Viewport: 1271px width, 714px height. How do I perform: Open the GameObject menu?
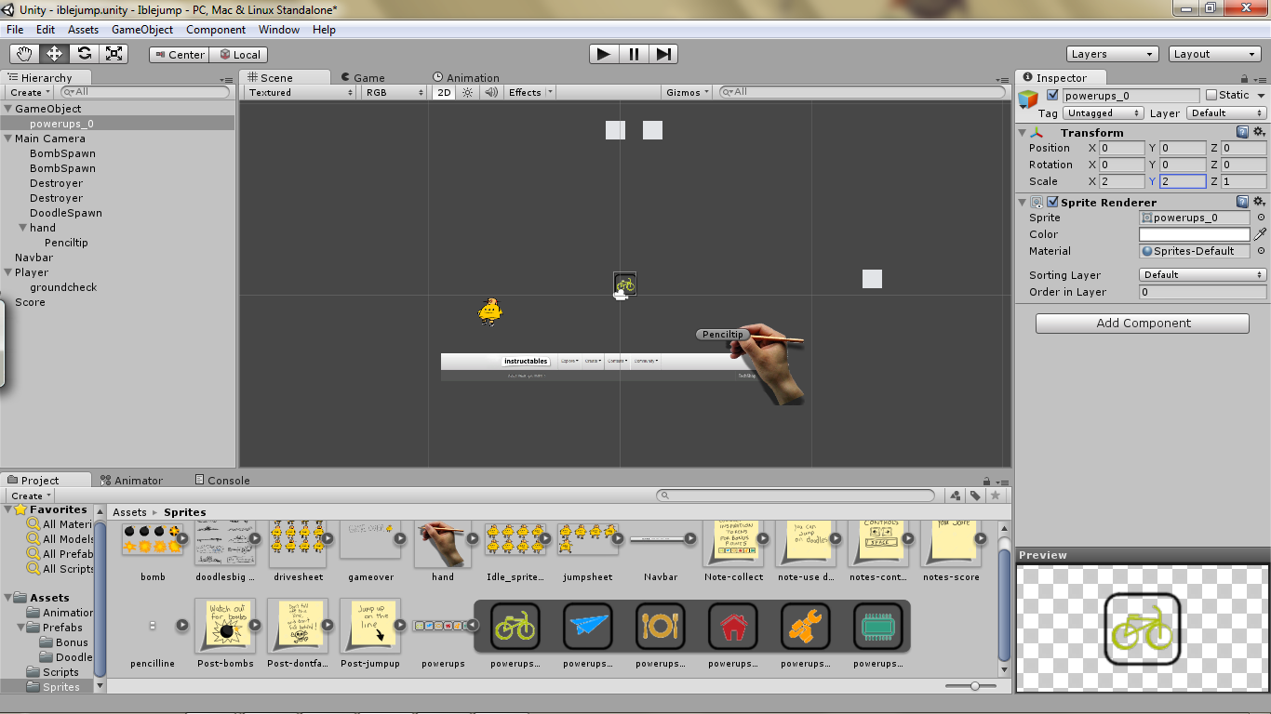pyautogui.click(x=142, y=30)
